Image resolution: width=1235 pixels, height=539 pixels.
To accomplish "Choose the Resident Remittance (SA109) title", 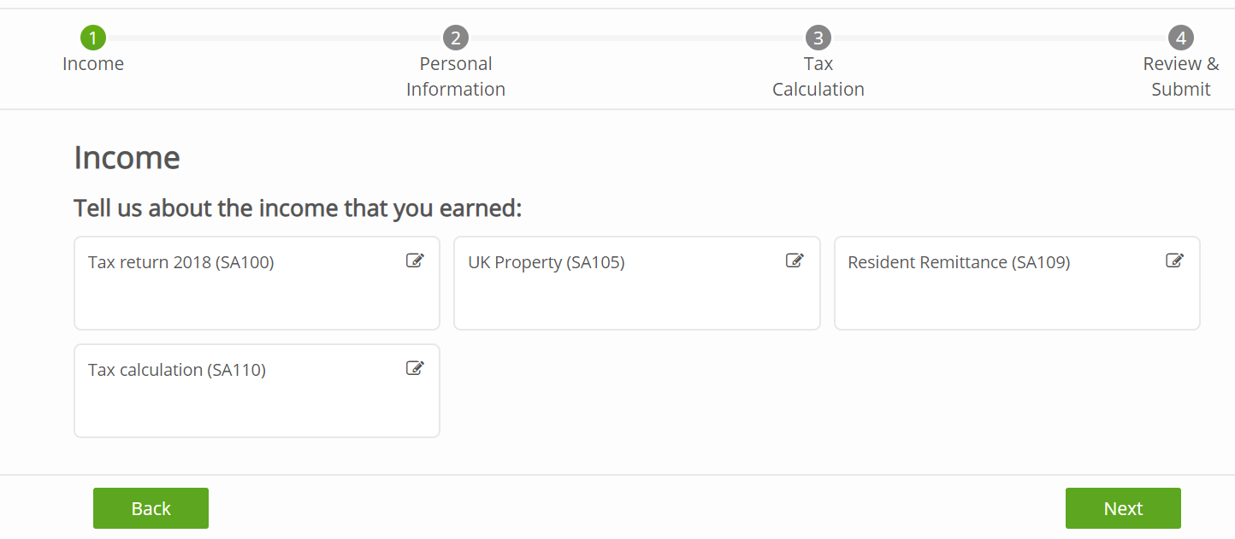I will tap(959, 263).
